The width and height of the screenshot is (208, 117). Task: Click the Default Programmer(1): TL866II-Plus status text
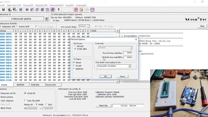pos(65,115)
